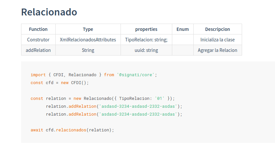Select the Type column header
The image size is (275, 159).
coord(88,29)
